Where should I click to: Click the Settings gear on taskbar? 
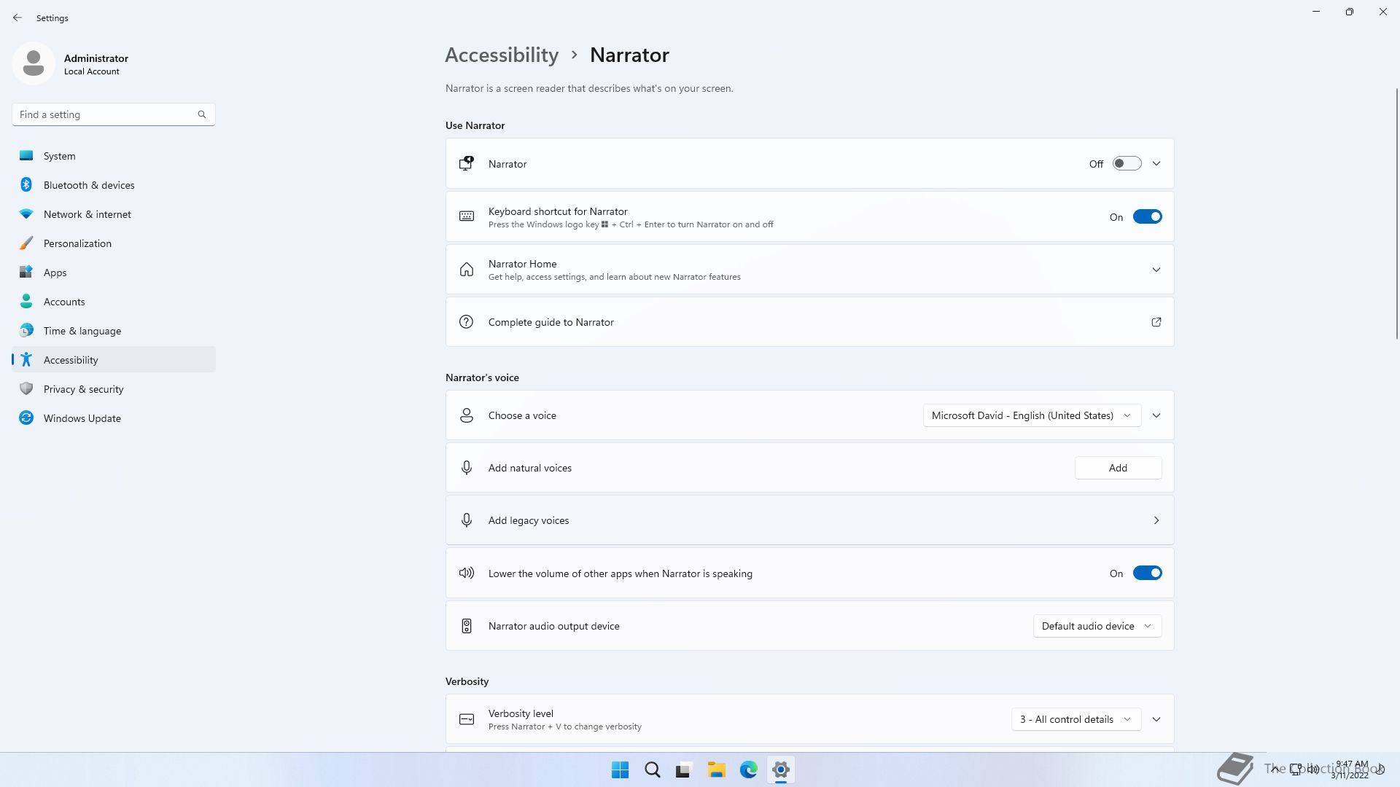780,770
